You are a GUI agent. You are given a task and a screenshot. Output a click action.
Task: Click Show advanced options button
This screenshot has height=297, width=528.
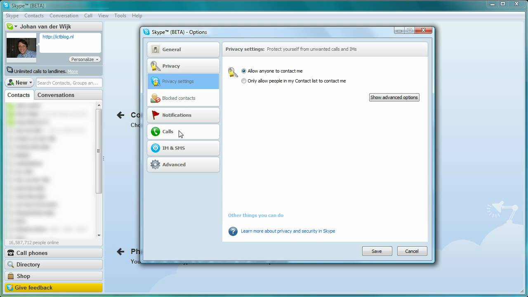(x=394, y=97)
